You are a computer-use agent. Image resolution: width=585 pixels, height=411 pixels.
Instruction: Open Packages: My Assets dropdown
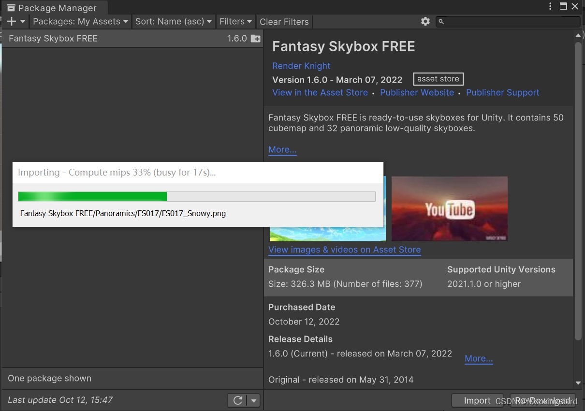pyautogui.click(x=81, y=21)
